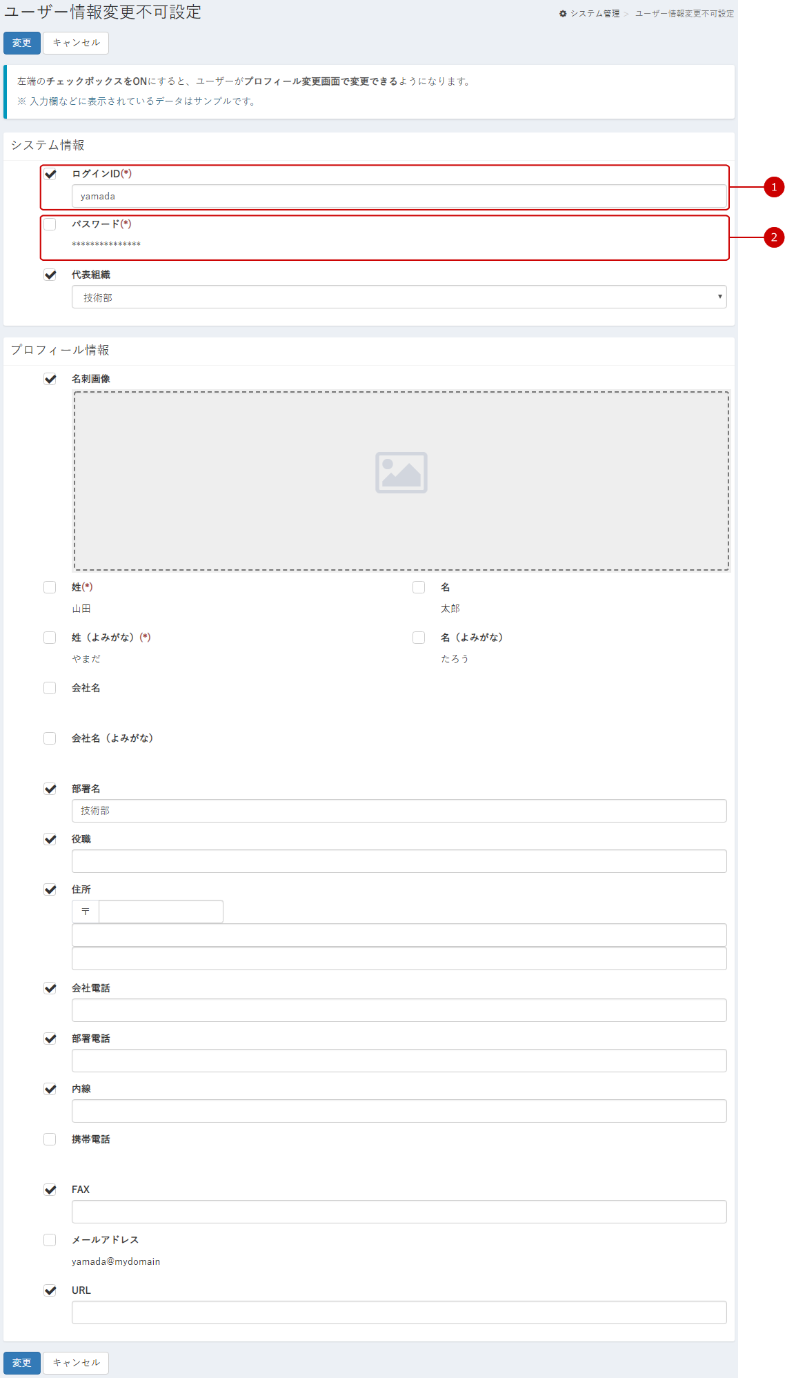Image resolution: width=785 pixels, height=1378 pixels.
Task: Uncheck the 内線 checkbox
Action: pyautogui.click(x=50, y=1089)
